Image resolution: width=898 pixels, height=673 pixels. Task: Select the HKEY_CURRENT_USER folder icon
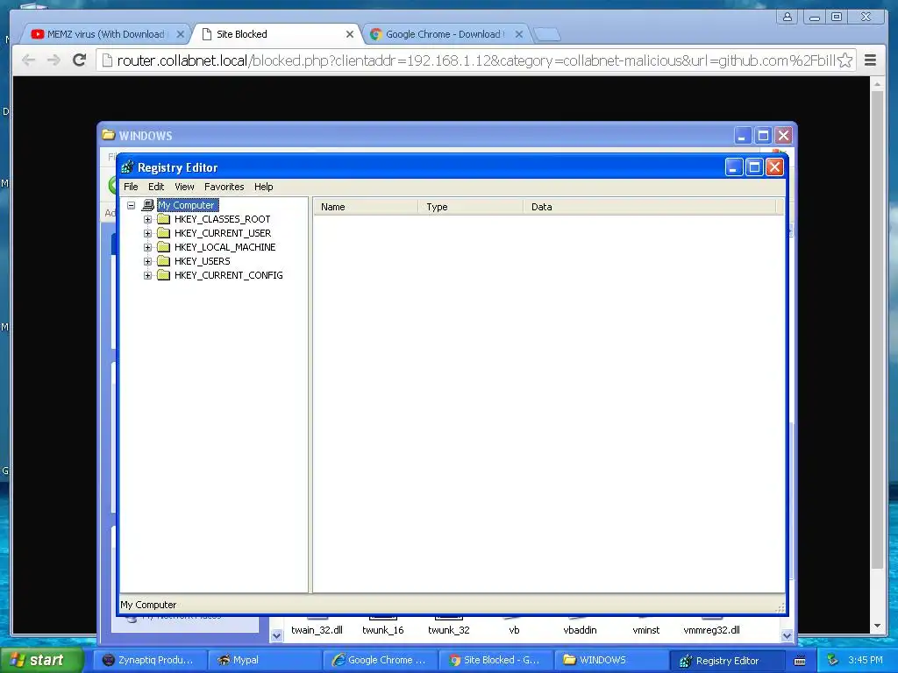click(164, 233)
